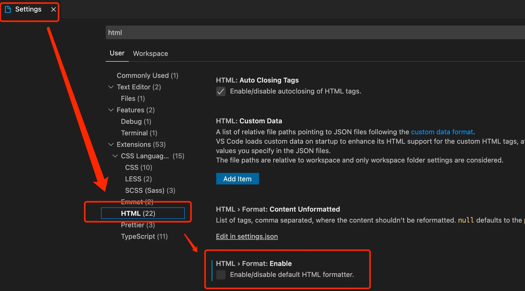Open Prettier (3) settings category

138,225
